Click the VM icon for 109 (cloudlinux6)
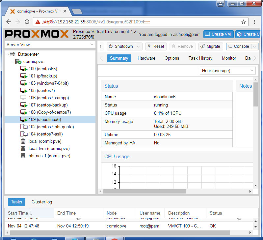The height and width of the screenshot is (240, 263). click(x=24, y=119)
